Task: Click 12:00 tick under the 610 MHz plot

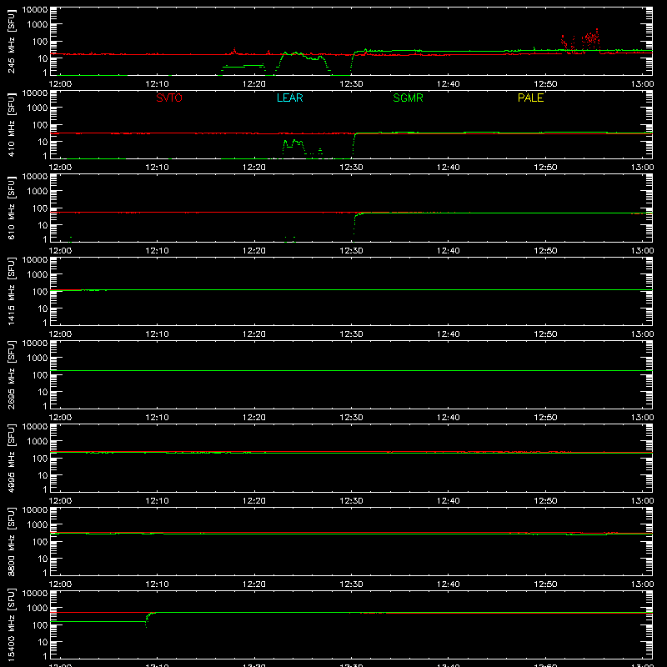Action: [60, 251]
